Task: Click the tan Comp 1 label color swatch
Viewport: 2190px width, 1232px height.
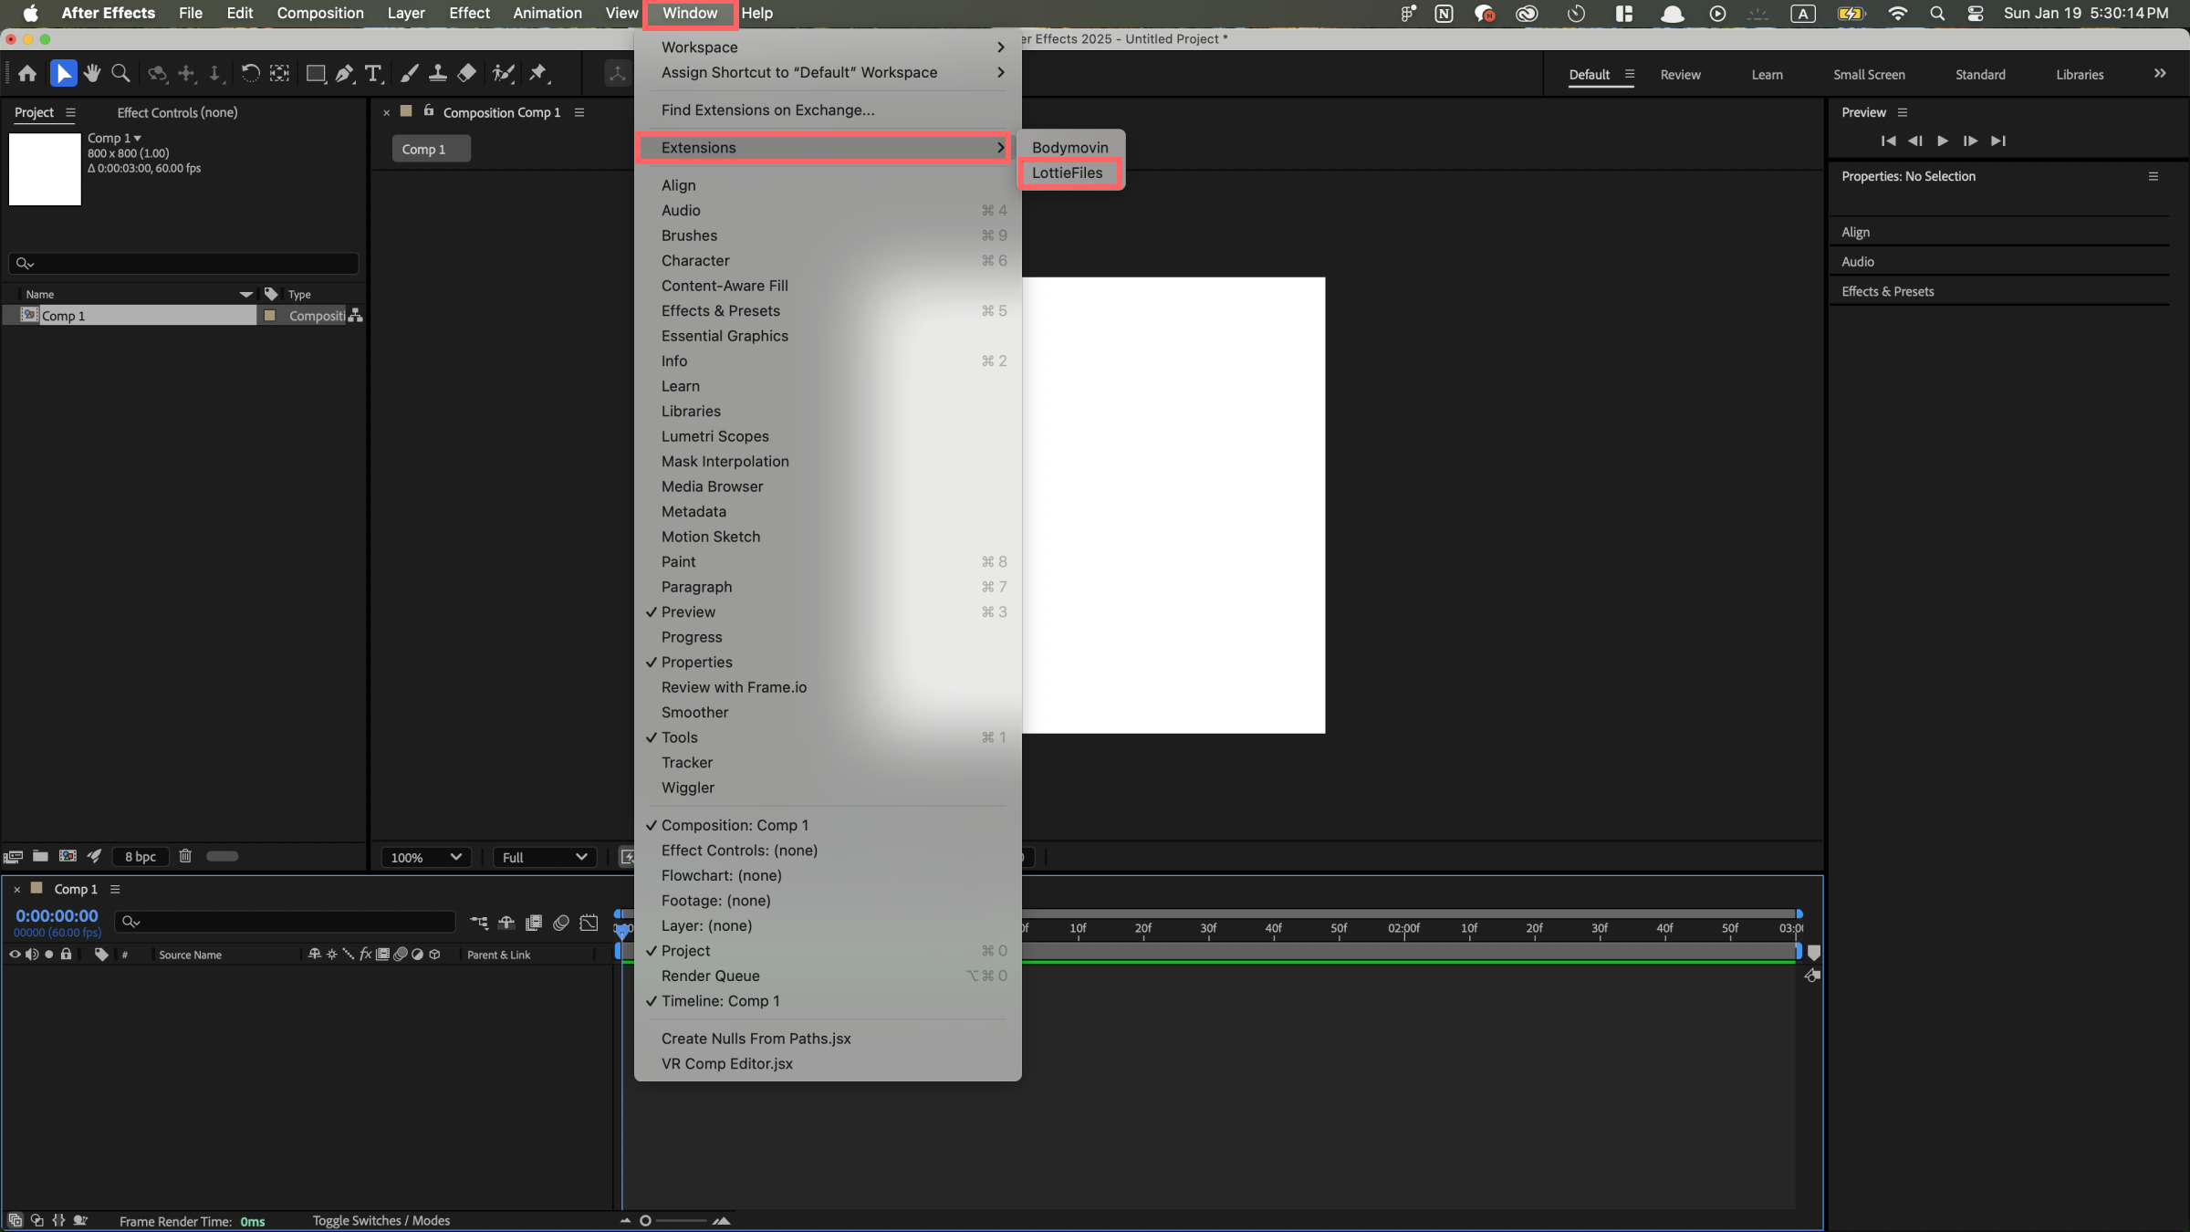Action: [x=269, y=316]
